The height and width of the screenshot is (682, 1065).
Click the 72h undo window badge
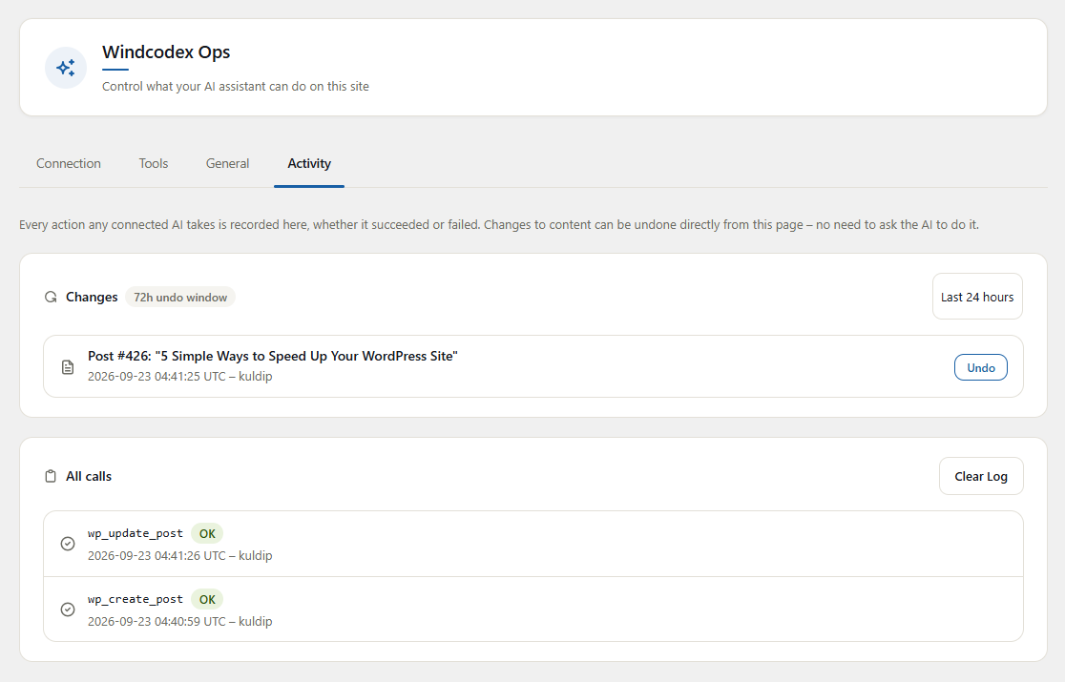coord(180,298)
